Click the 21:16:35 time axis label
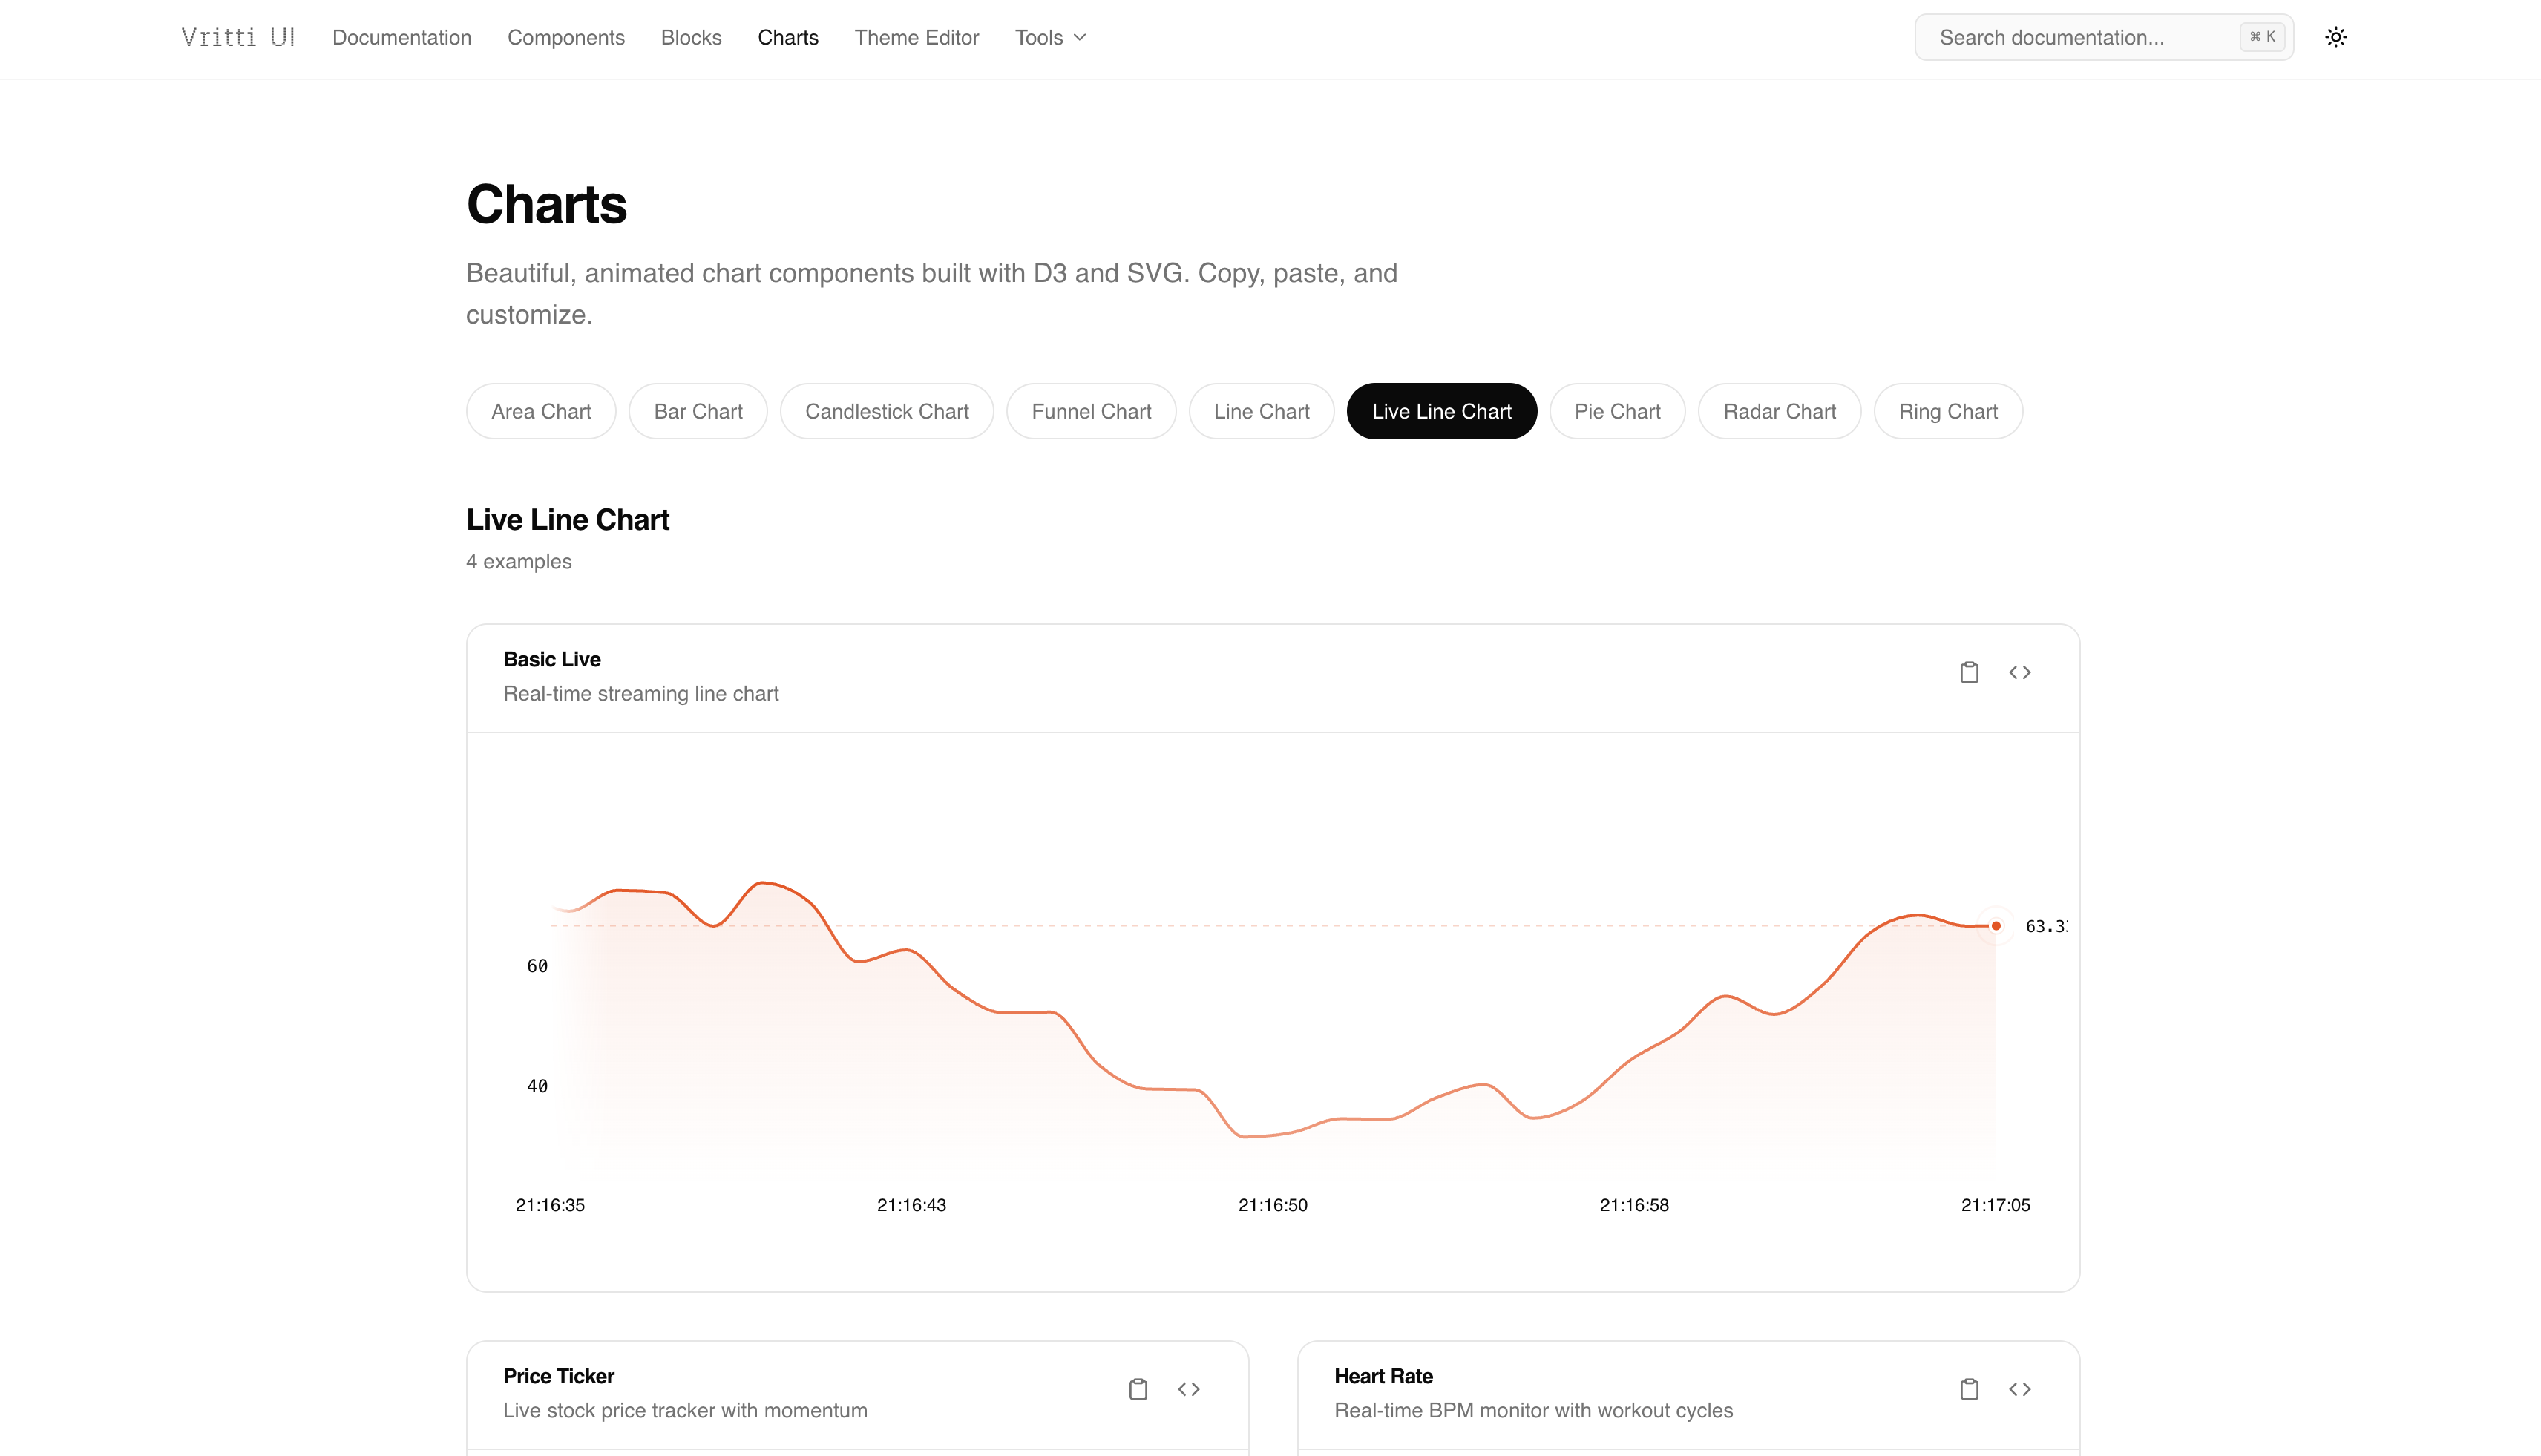 550,1205
